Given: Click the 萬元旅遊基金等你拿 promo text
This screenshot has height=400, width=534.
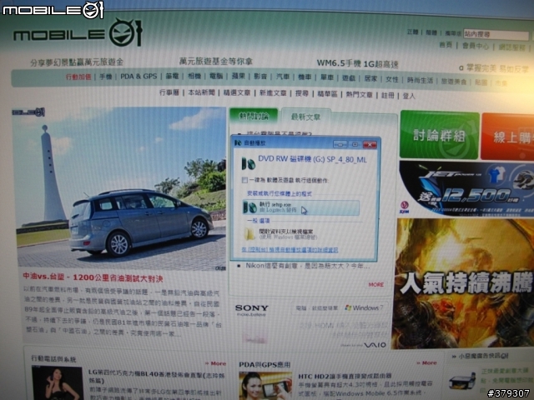Looking at the screenshot, I should point(216,61).
